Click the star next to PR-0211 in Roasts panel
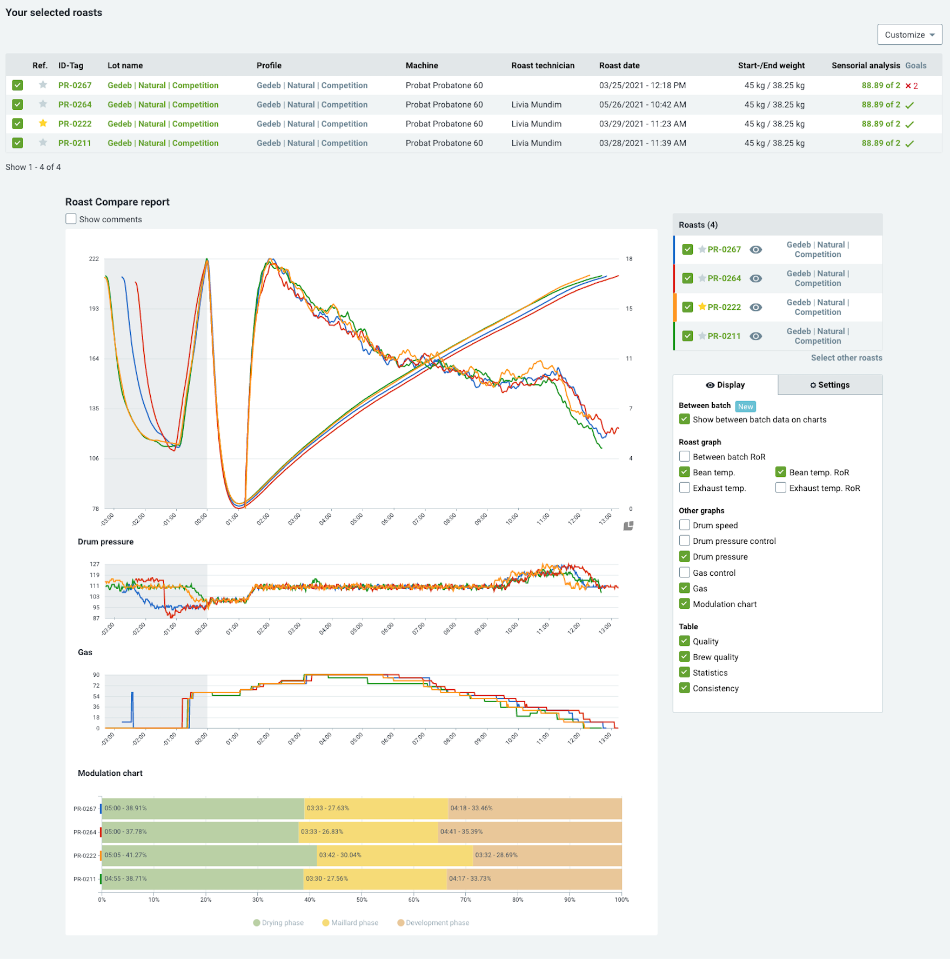Image resolution: width=950 pixels, height=959 pixels. (x=702, y=336)
